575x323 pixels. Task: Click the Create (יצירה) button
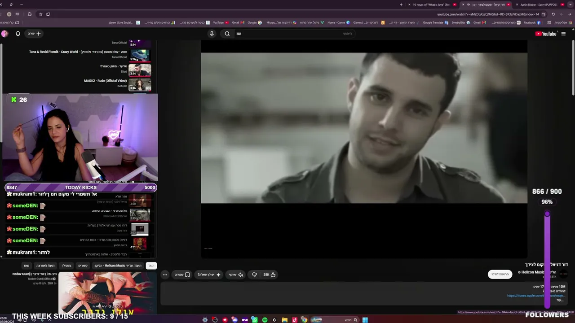[x=34, y=34]
